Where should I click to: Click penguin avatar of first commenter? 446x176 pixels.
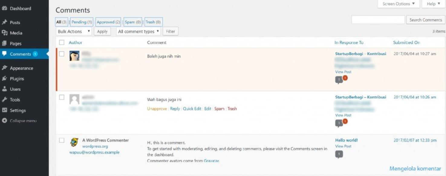[x=74, y=56]
